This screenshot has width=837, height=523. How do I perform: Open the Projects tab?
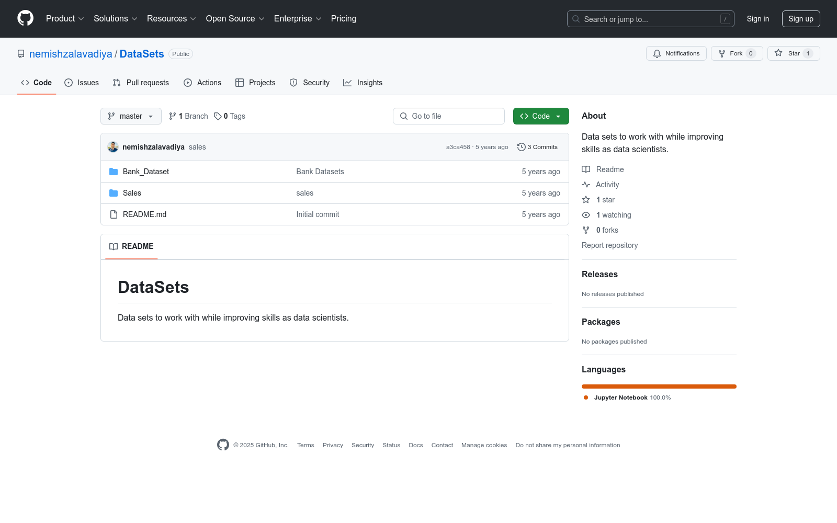click(x=255, y=83)
